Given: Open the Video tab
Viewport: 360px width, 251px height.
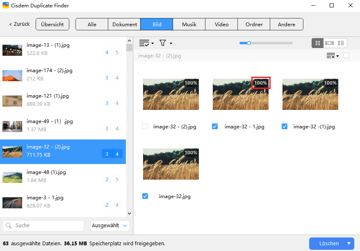Looking at the screenshot, I should [x=221, y=24].
